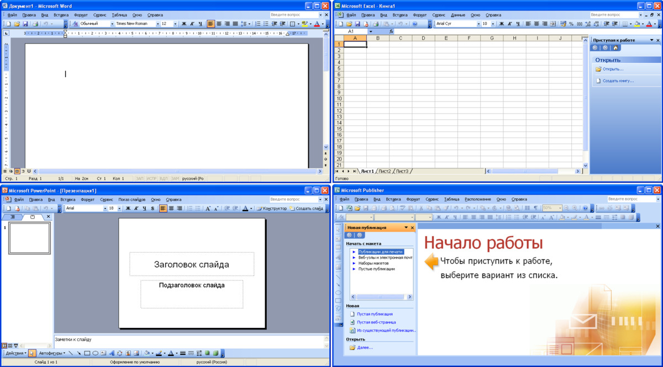663x367 pixels.
Task: Toggle Underline (Ч) in Word toolbar
Action: [x=200, y=24]
